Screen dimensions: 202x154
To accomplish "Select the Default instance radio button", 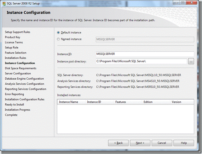I will [59, 32].
